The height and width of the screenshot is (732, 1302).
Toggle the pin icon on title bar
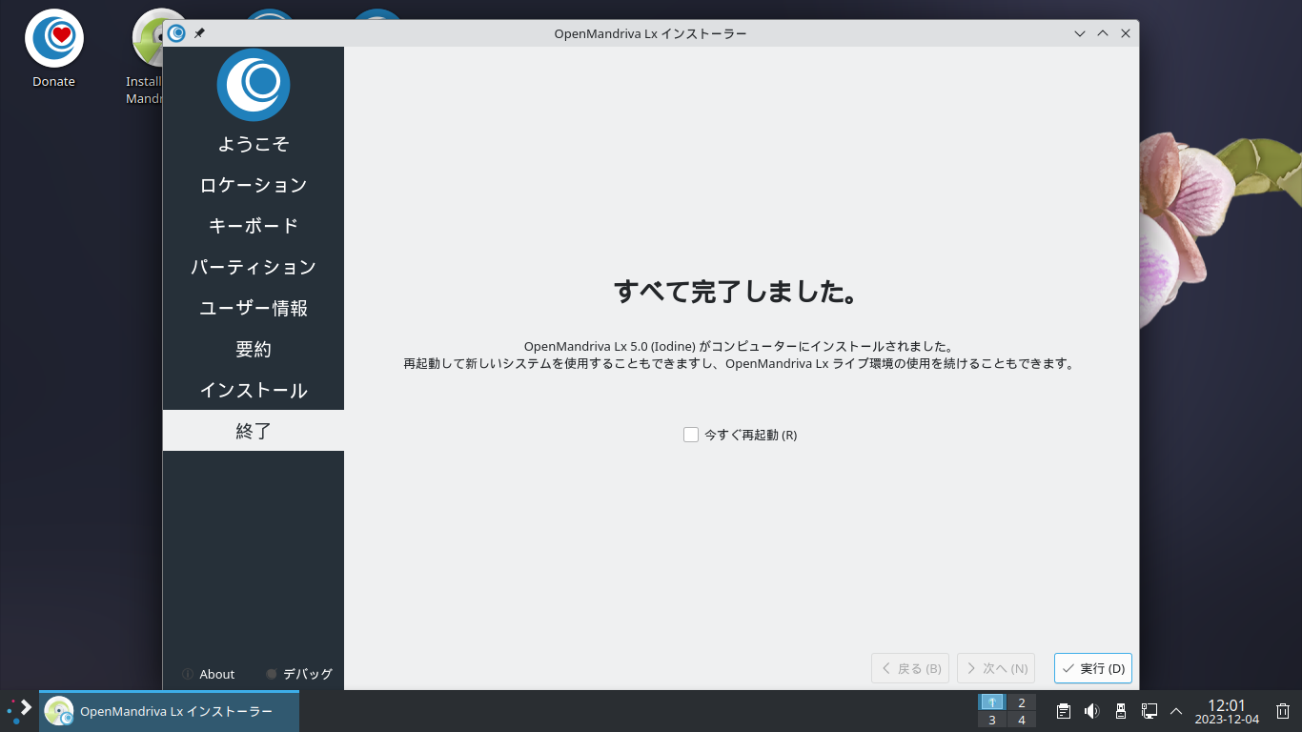click(199, 33)
